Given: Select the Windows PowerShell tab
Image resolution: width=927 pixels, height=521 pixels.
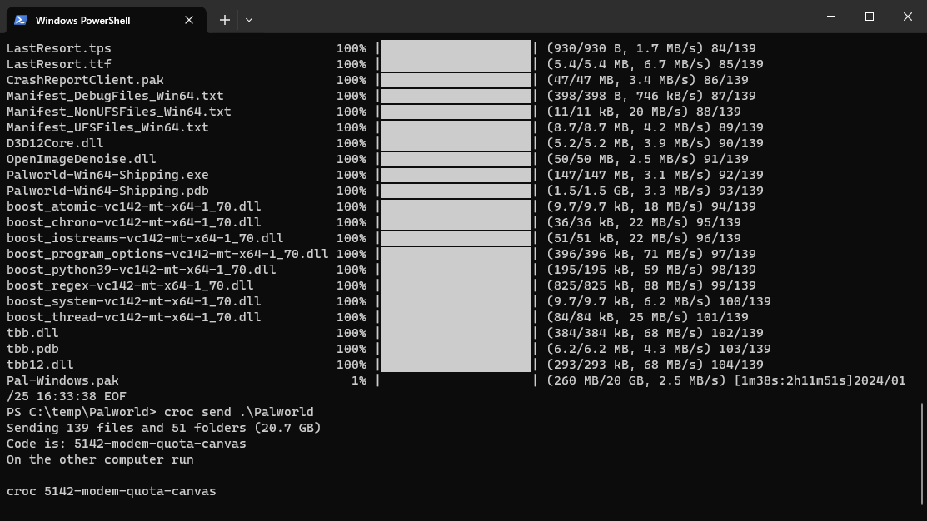Looking at the screenshot, I should [x=107, y=20].
